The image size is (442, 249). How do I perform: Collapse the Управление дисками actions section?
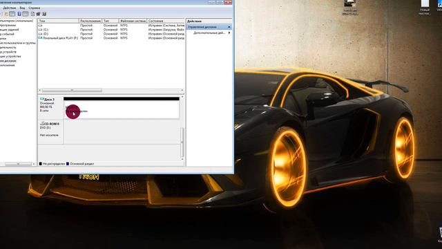(x=229, y=27)
